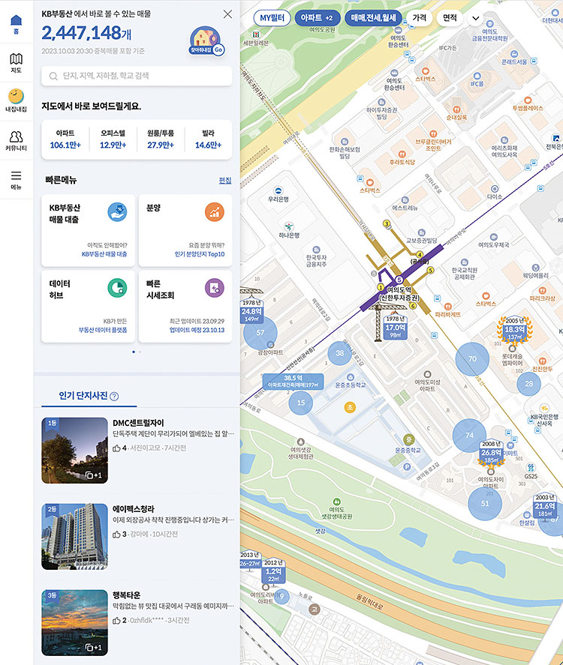Click the 윤중중학교 school marker
Viewport: 563px width, 665px height.
click(408, 439)
